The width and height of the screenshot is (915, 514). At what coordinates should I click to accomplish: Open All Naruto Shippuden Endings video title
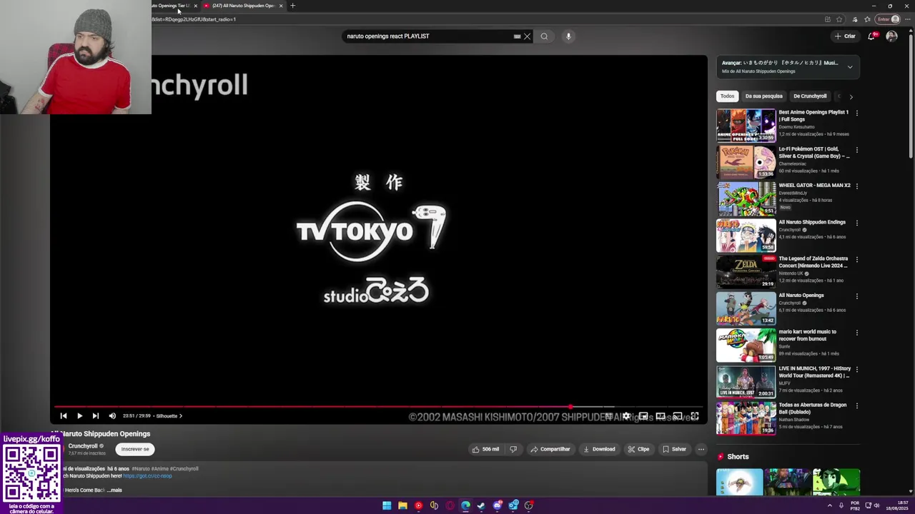point(812,222)
